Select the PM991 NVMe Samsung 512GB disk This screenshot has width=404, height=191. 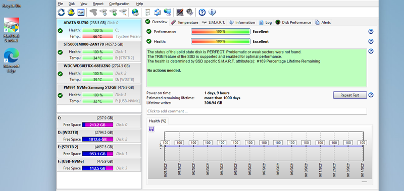click(x=99, y=94)
